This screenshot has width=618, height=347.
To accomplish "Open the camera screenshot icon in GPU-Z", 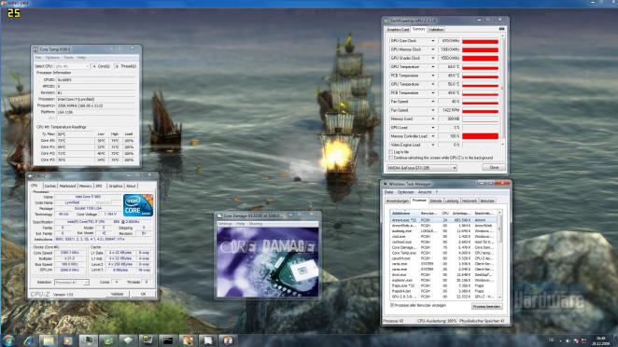I will tap(501, 29).
